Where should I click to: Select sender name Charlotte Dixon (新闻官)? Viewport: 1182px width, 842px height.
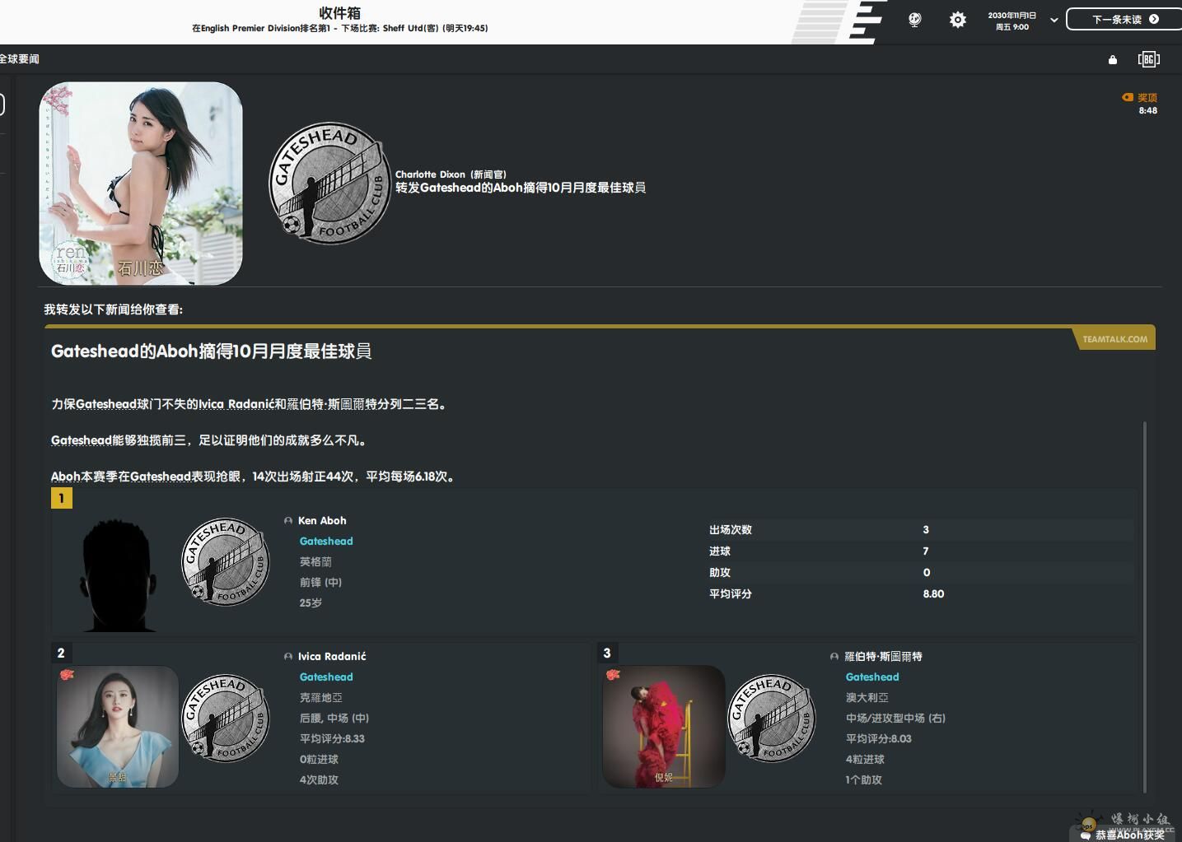pyautogui.click(x=451, y=174)
